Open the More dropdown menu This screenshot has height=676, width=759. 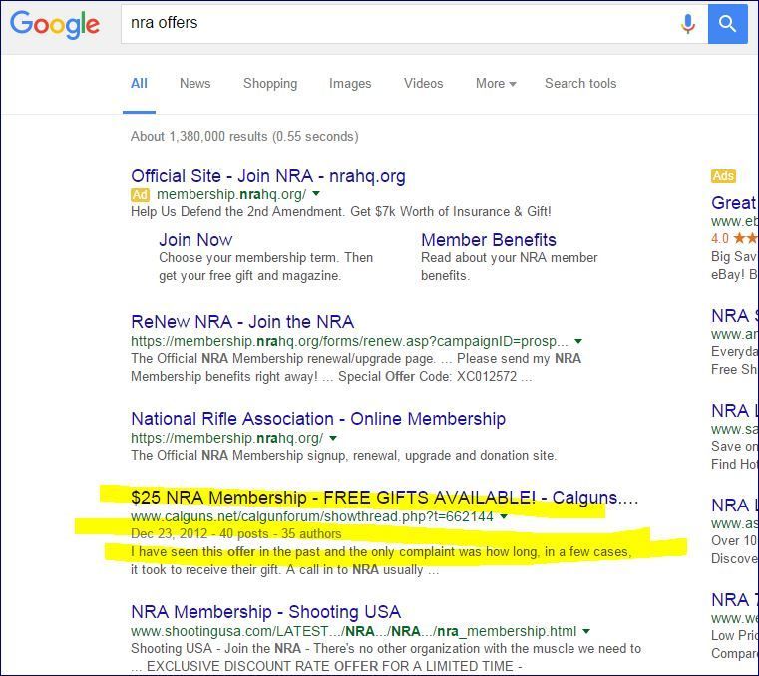coord(496,83)
